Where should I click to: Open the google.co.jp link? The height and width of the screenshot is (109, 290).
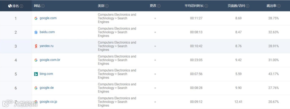[x=48, y=102]
